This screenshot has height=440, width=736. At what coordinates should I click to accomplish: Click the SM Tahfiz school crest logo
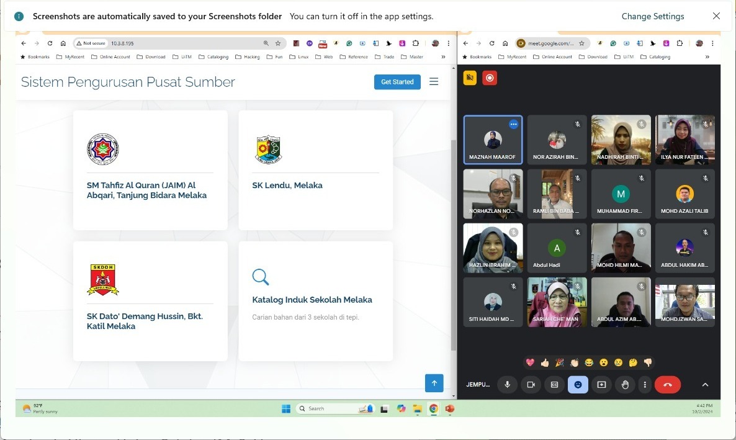(x=103, y=149)
